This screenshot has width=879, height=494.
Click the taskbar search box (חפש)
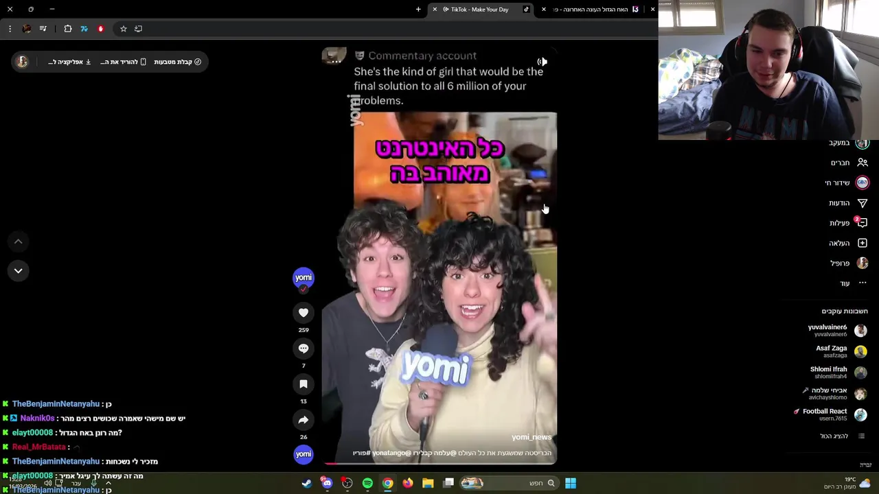coord(510,483)
